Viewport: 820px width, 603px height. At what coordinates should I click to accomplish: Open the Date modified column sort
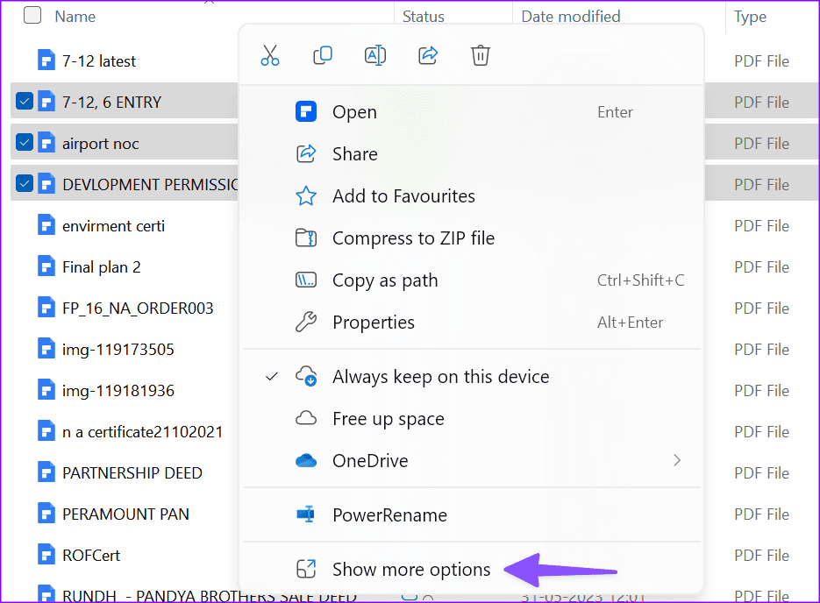coord(570,16)
